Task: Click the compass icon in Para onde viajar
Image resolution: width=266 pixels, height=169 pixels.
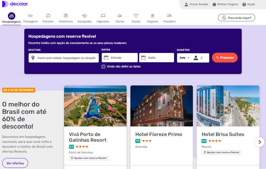Action: (224, 18)
